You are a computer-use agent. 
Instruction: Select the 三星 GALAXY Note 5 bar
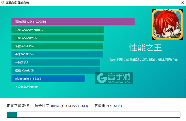point(58,30)
